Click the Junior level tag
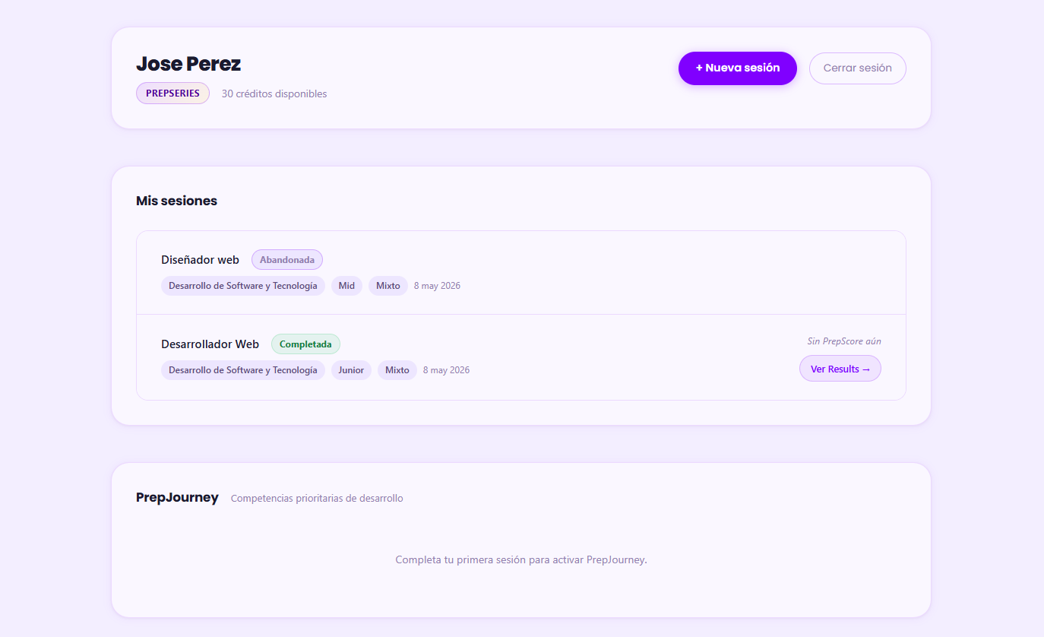This screenshot has height=637, width=1044. [351, 370]
